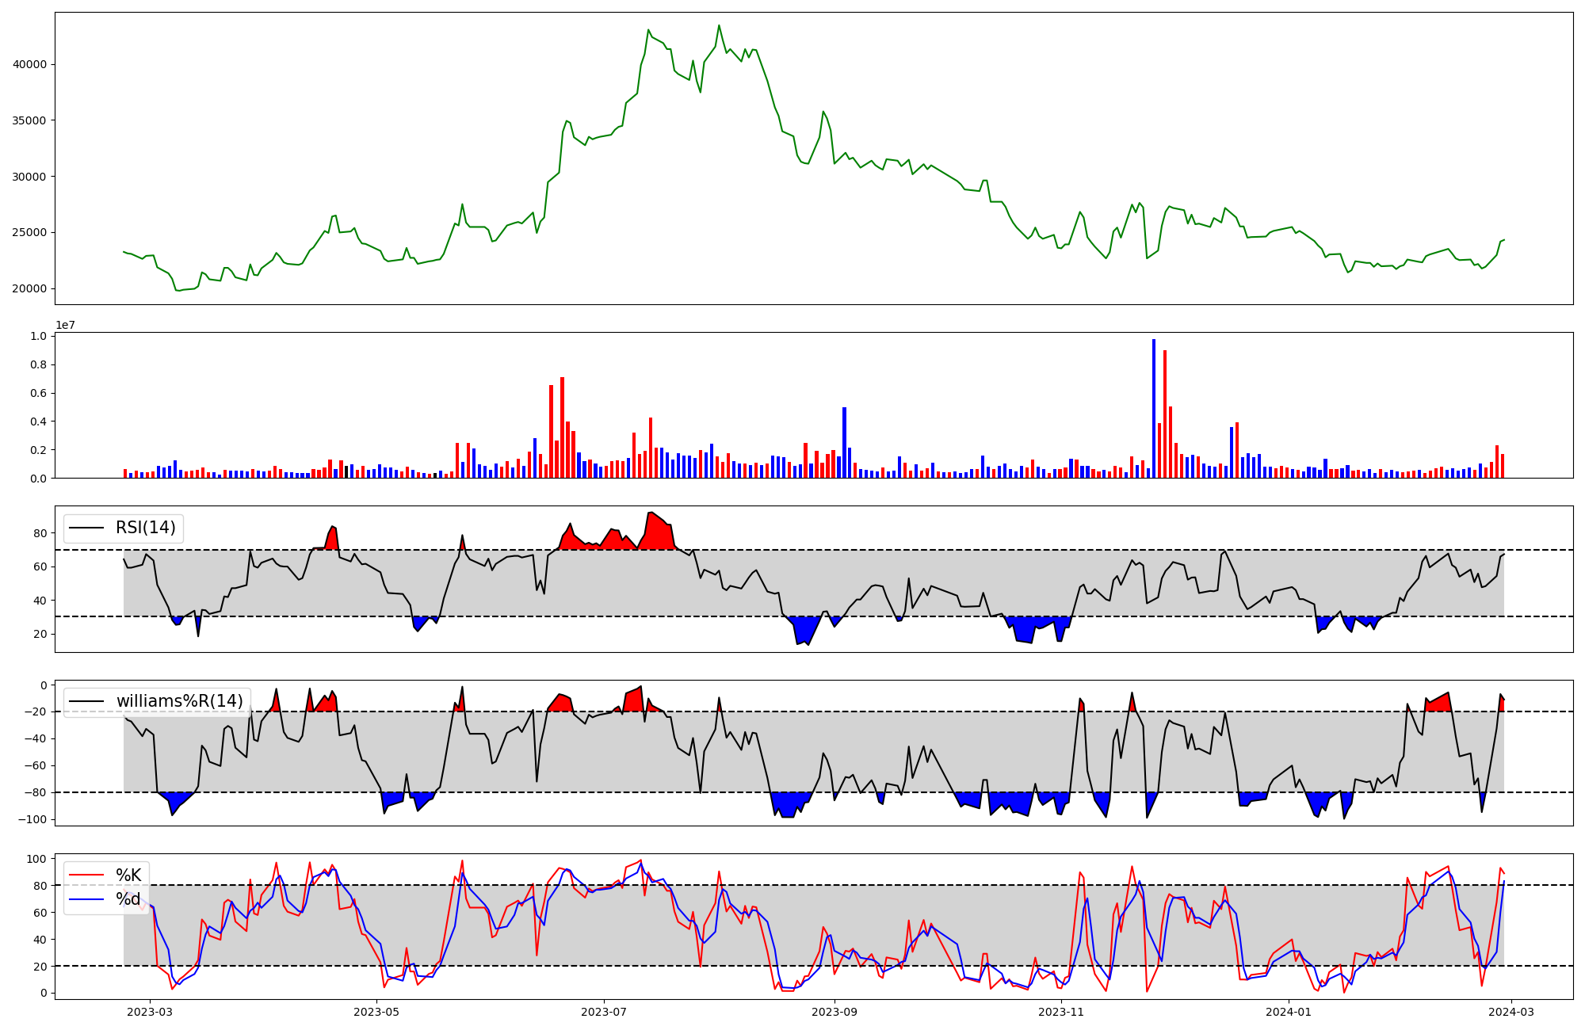Click the williams%R(14) legend label
1585x1030 pixels.
click(x=180, y=701)
